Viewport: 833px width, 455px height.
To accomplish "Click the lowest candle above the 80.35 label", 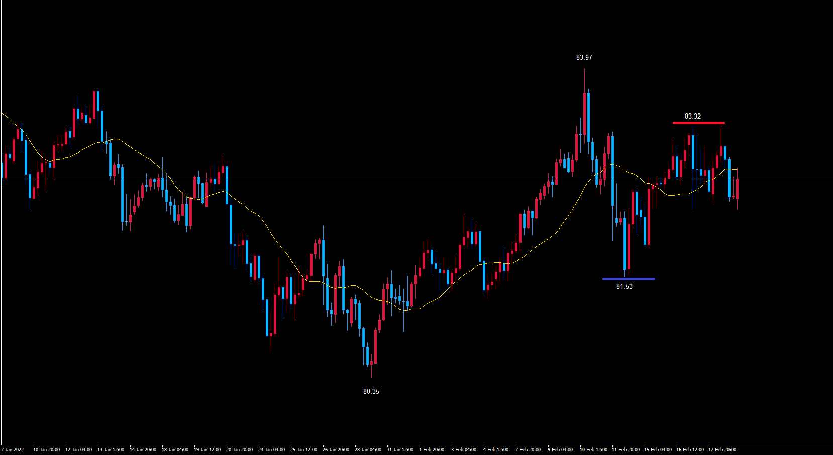I will (x=371, y=362).
